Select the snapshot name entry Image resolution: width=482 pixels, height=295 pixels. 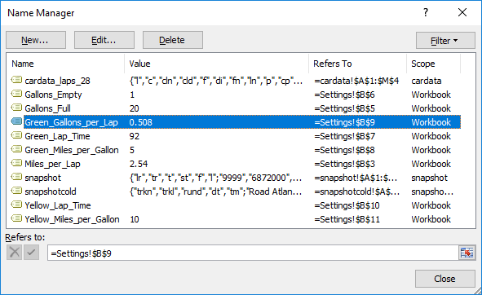coord(42,178)
